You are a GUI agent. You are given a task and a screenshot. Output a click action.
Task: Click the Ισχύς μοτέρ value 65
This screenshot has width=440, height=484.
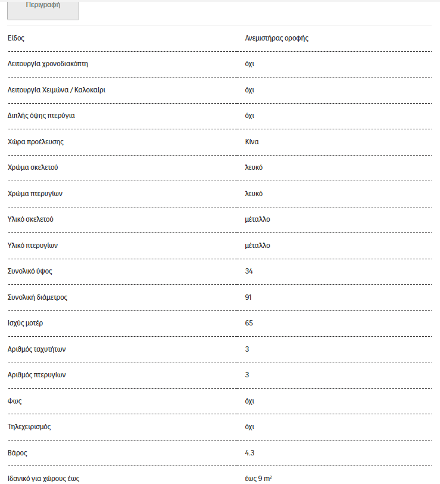[x=249, y=323]
